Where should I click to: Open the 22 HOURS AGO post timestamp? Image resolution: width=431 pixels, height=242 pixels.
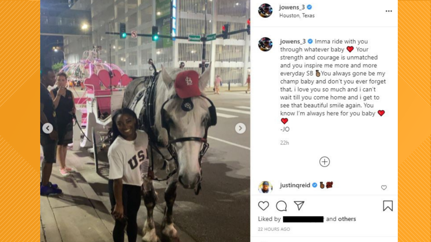tap(274, 229)
